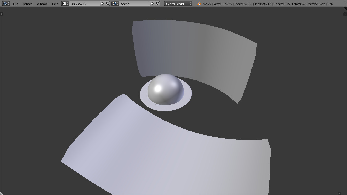Add a new scene with the plus button
The width and height of the screenshot is (347, 195).
[152, 4]
